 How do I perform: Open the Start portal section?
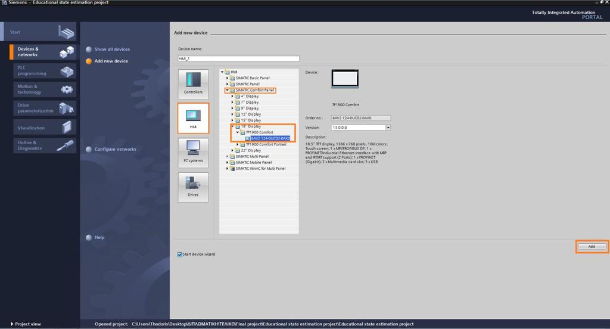[39, 32]
